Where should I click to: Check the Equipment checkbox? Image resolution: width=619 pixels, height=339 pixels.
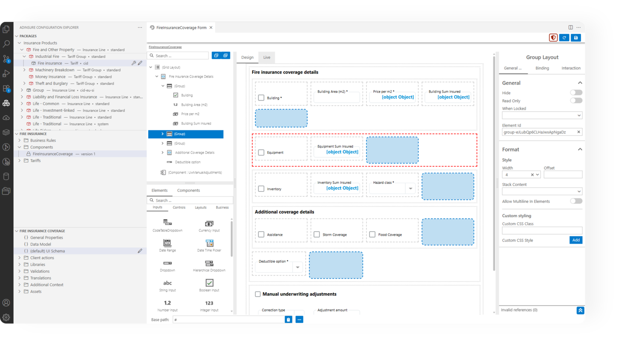pyautogui.click(x=261, y=152)
